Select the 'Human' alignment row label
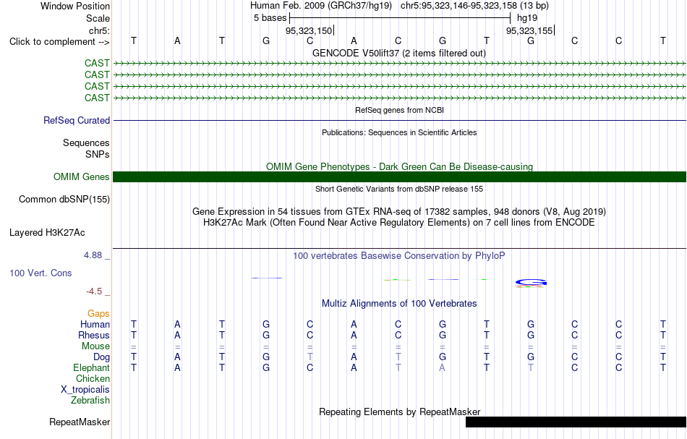The image size is (687, 439). pyautogui.click(x=95, y=324)
